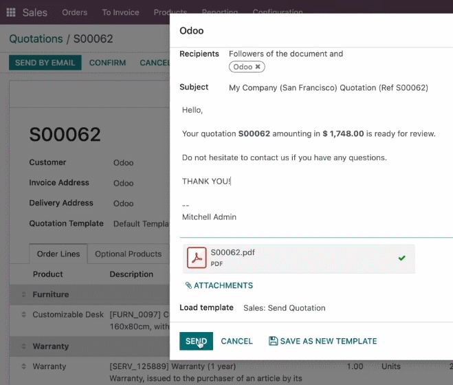Click the Odoo dialog title
Image resolution: width=453 pixels, height=385 pixels.
[192, 31]
